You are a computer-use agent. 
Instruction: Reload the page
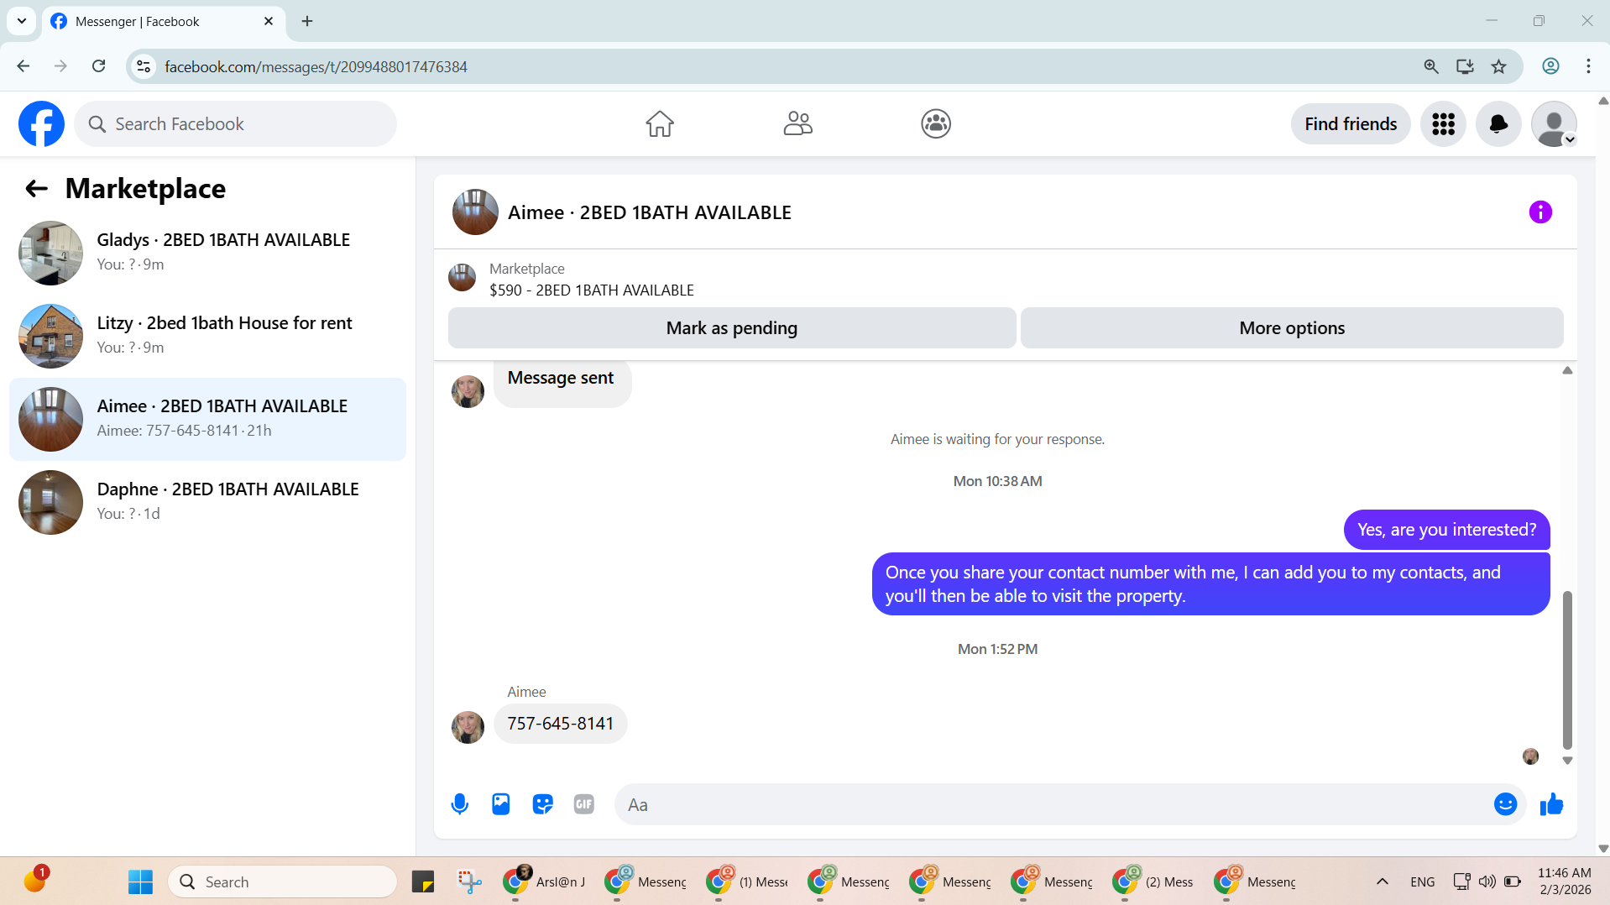coord(99,66)
